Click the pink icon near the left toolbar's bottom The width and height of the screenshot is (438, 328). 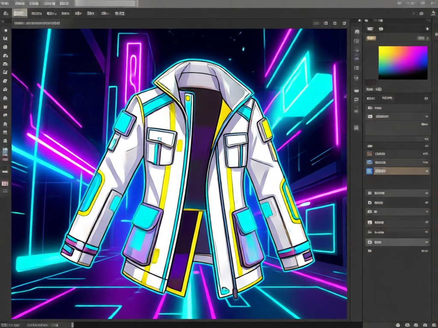point(5,183)
